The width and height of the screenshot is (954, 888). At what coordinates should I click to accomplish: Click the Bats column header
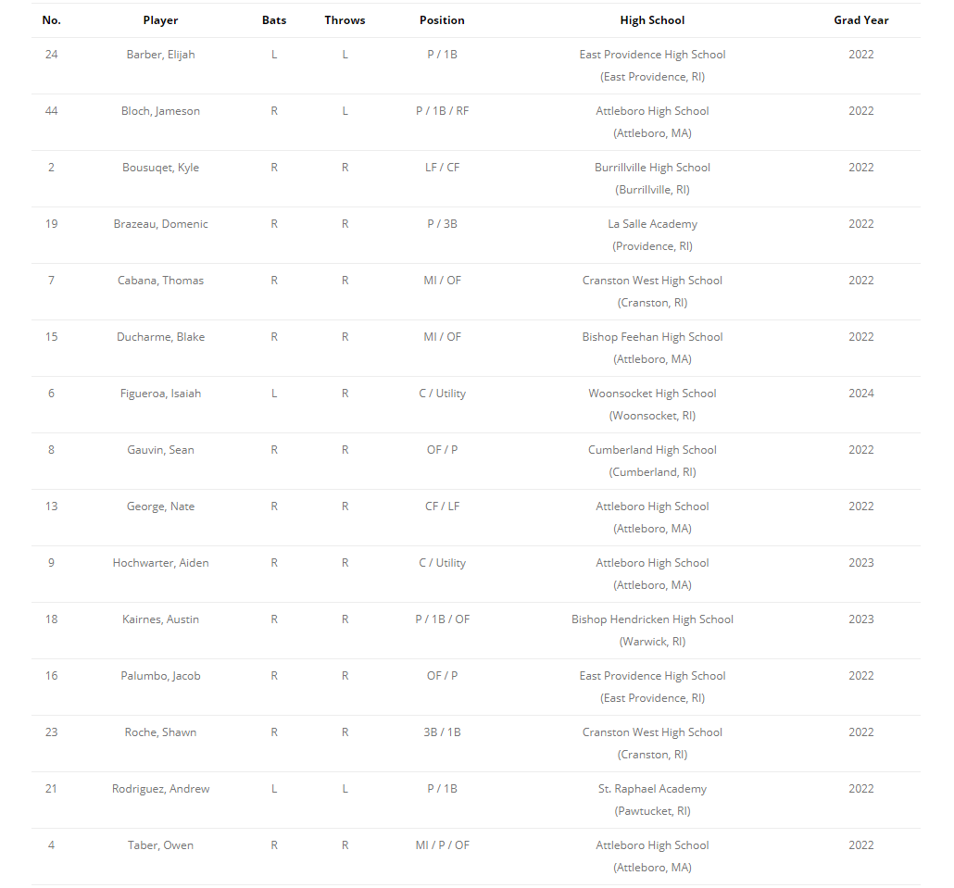[x=274, y=20]
